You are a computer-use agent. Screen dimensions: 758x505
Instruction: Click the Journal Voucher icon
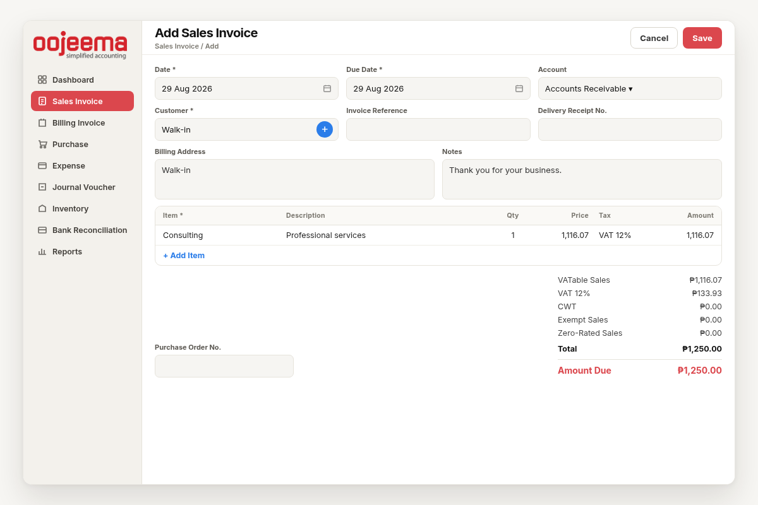pos(42,187)
